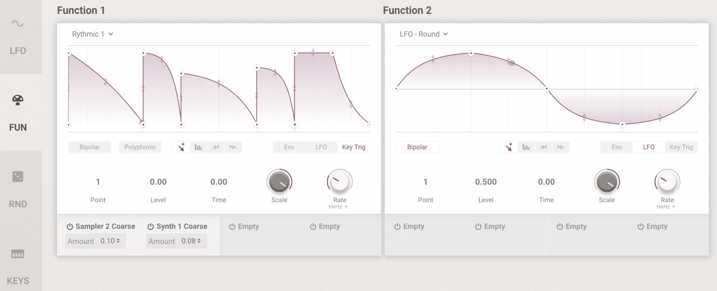
Task: Choose step bars draw mode in Function 1
Action: (x=198, y=147)
